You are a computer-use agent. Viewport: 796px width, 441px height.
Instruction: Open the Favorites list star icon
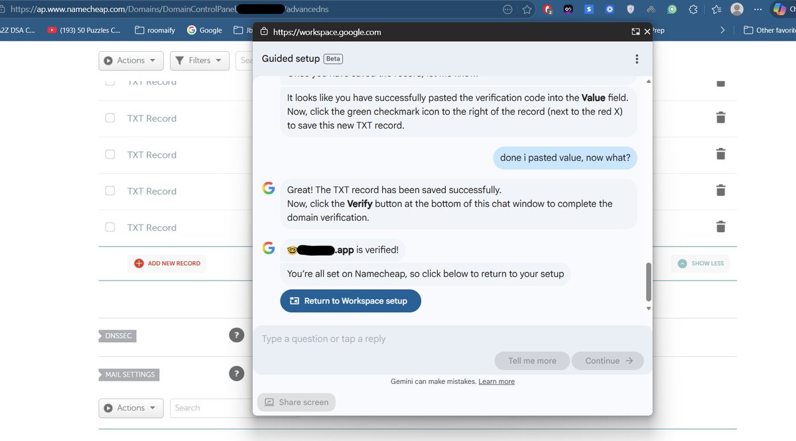tap(716, 9)
